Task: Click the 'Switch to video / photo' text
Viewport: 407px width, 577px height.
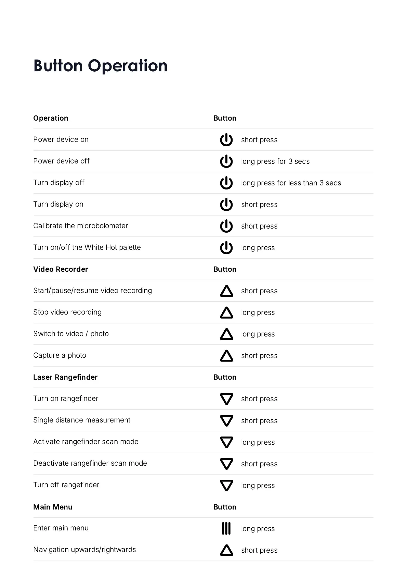Action: click(71, 334)
